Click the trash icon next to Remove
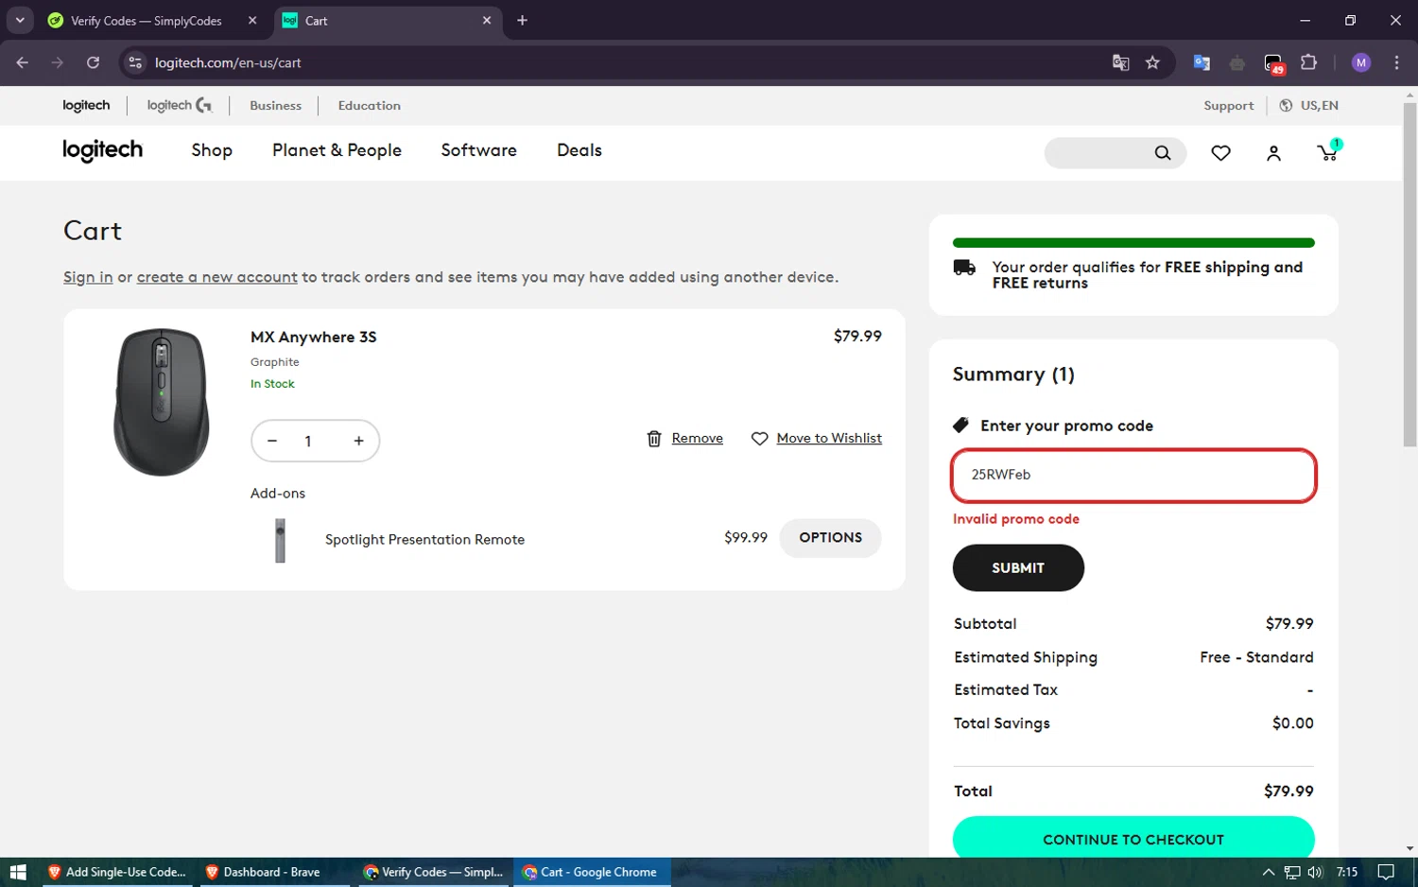Screen dimensions: 1418x887 (654, 439)
